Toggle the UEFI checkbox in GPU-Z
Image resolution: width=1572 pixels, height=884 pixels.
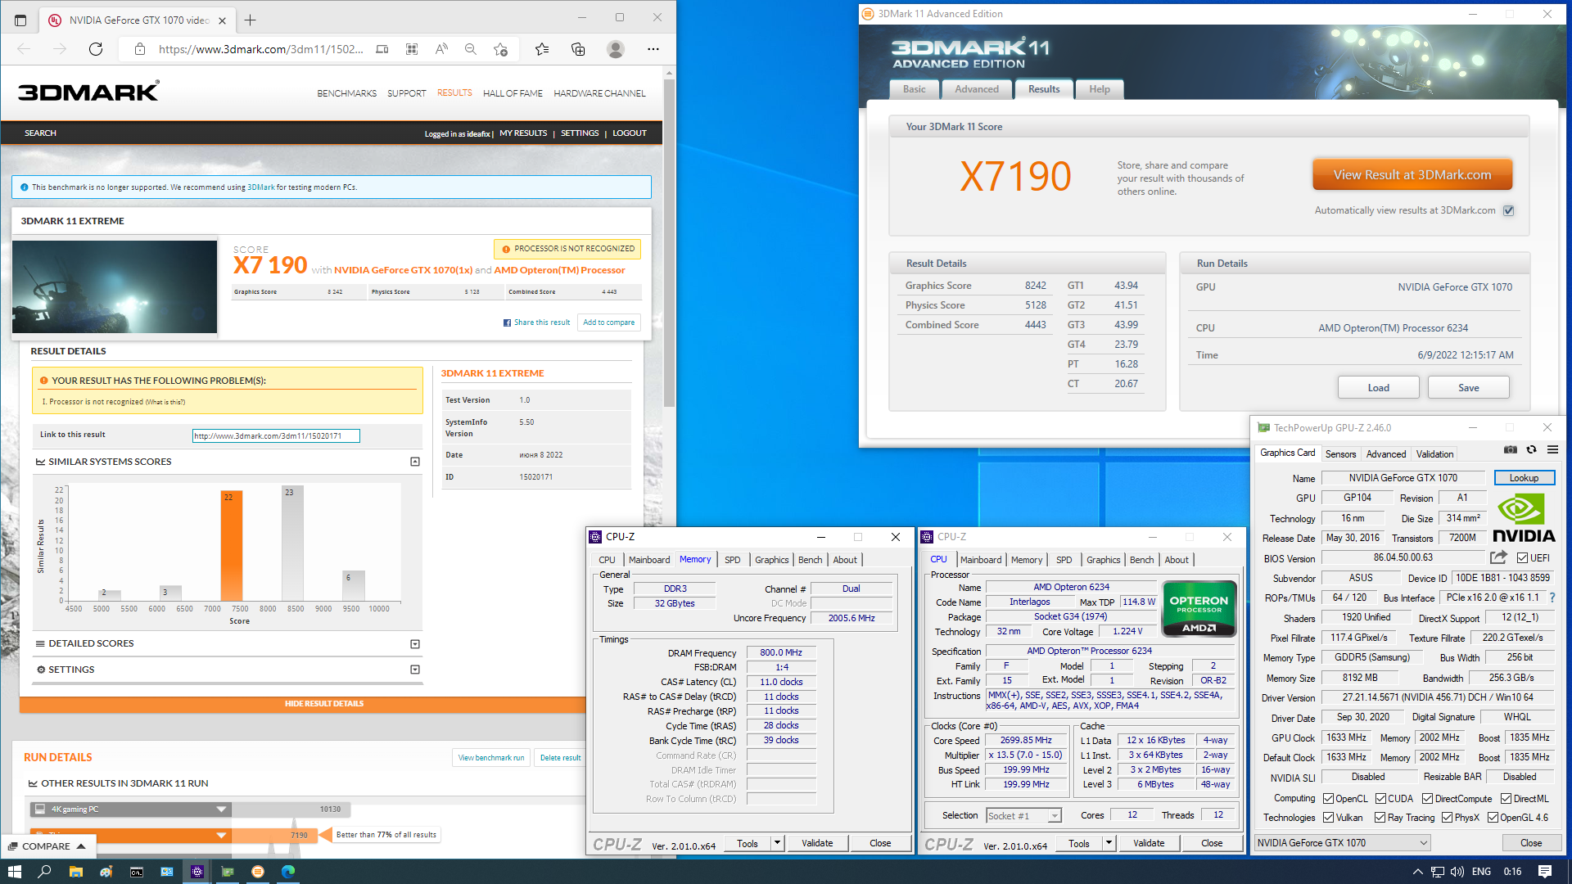pyautogui.click(x=1522, y=558)
